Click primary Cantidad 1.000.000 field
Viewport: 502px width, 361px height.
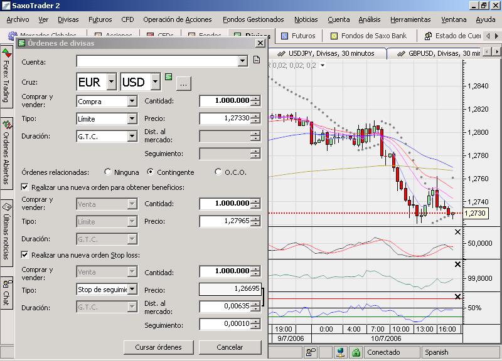[225, 101]
